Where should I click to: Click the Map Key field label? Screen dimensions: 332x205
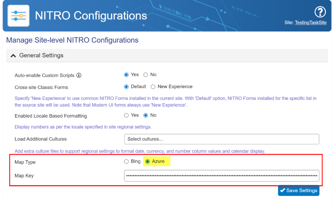[24, 176]
